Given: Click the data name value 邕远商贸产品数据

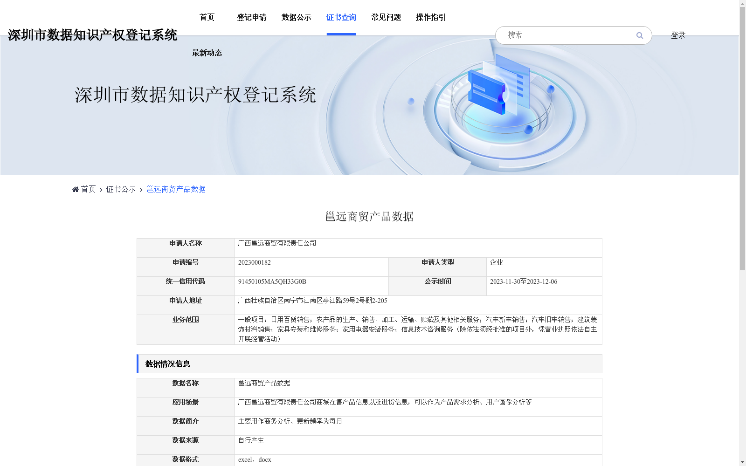Looking at the screenshot, I should tap(264, 383).
